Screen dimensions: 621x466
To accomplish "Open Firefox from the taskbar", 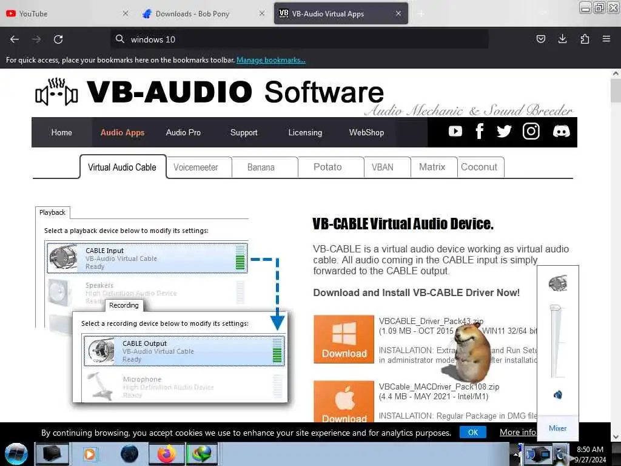I will (x=166, y=454).
